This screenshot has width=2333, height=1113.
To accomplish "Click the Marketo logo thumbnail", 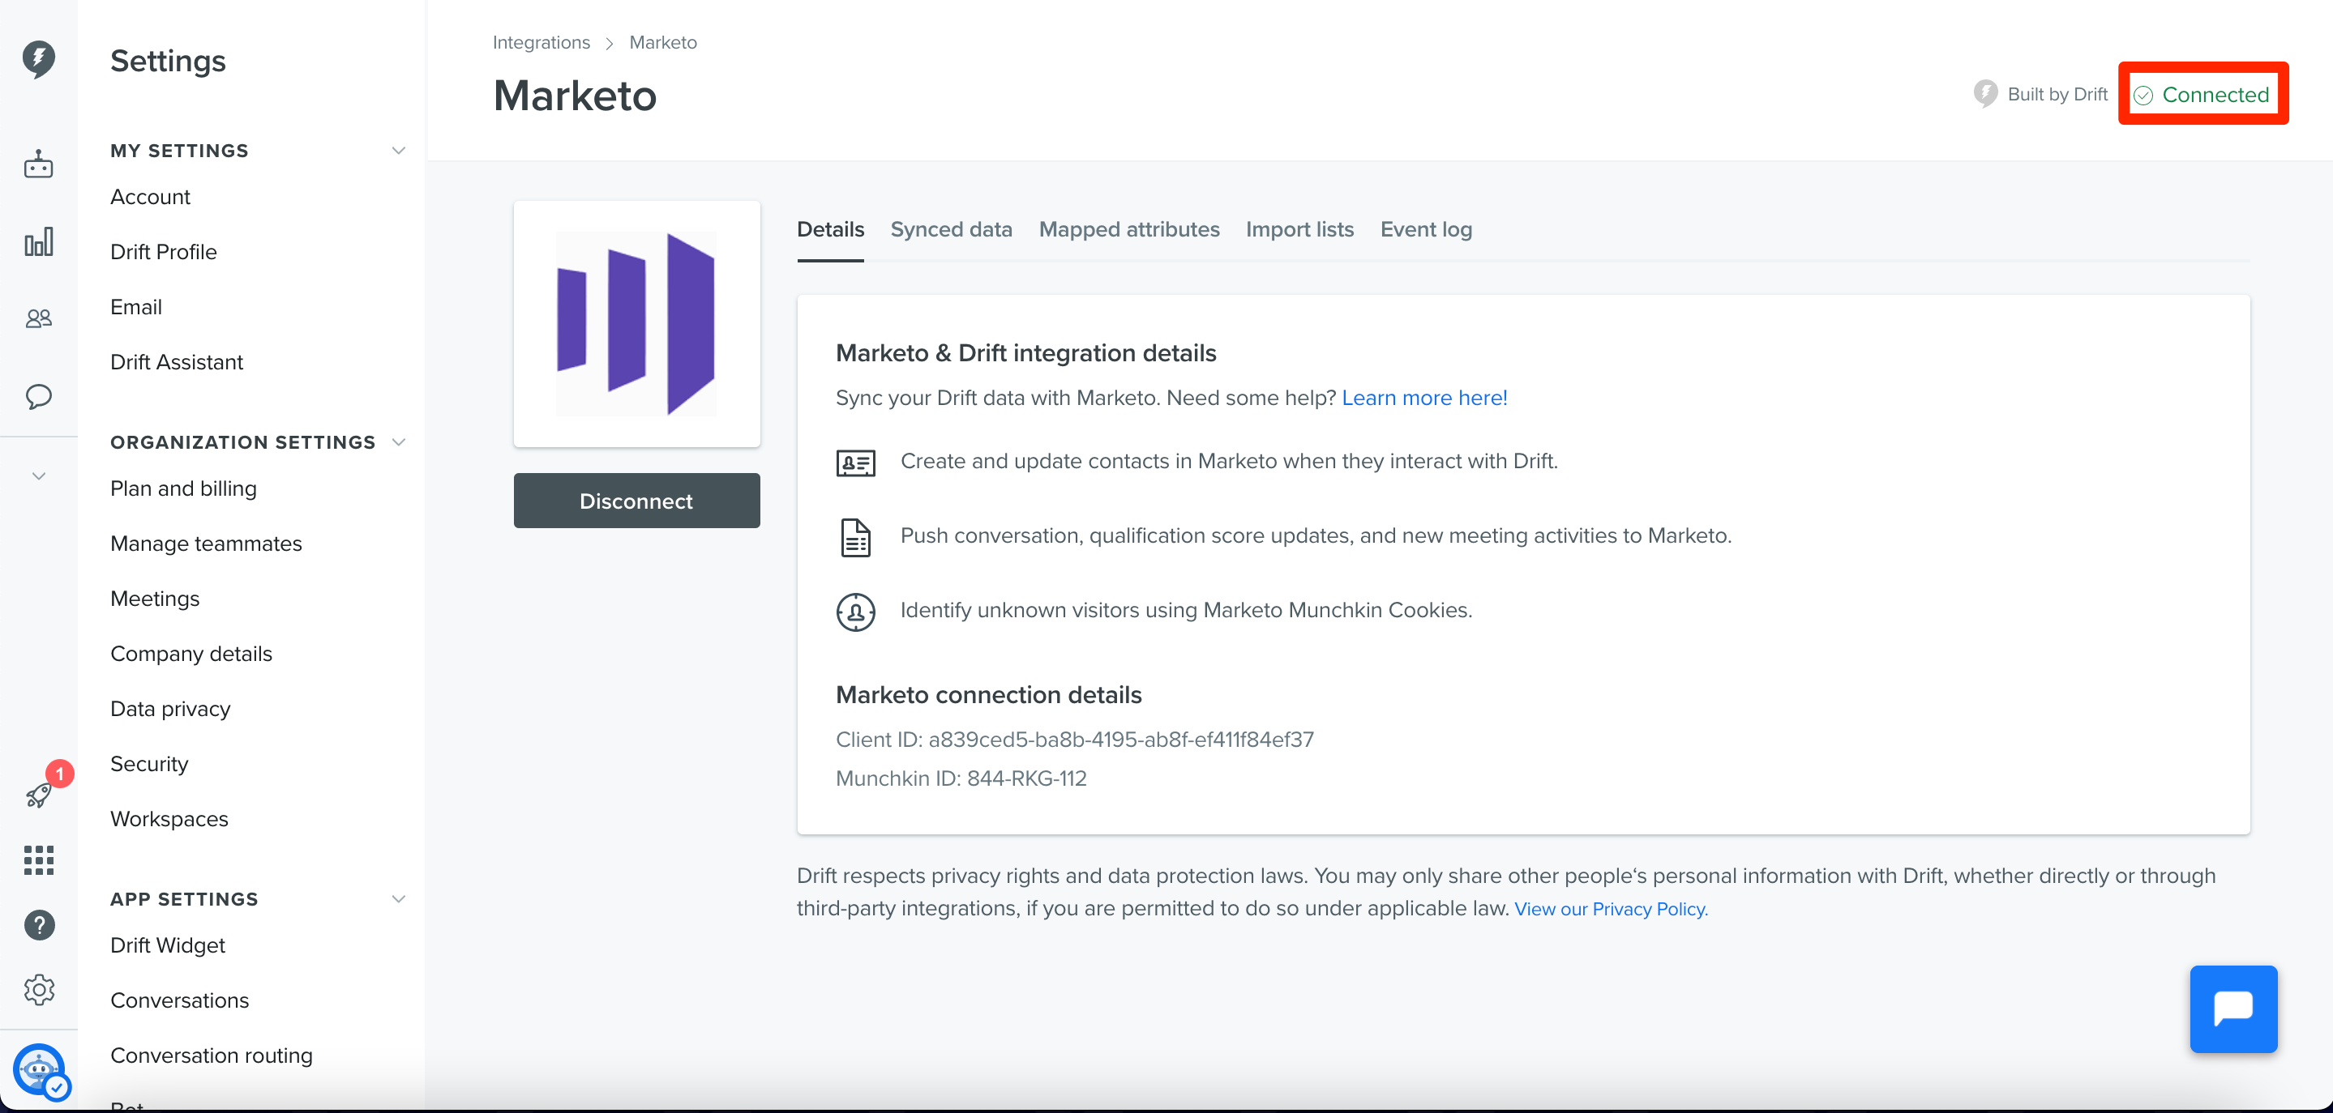I will click(x=636, y=324).
